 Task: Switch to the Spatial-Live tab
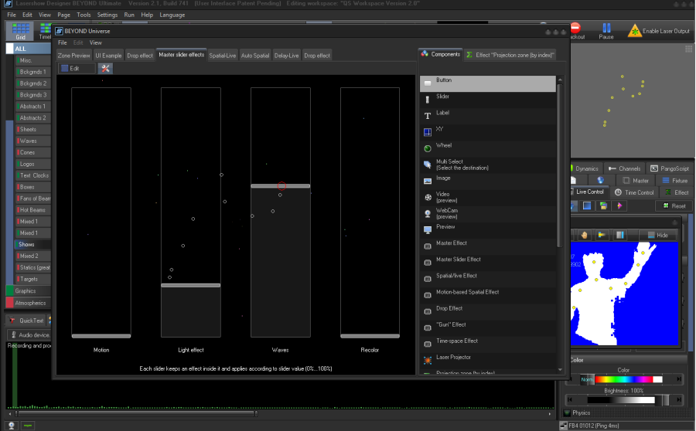[223, 56]
